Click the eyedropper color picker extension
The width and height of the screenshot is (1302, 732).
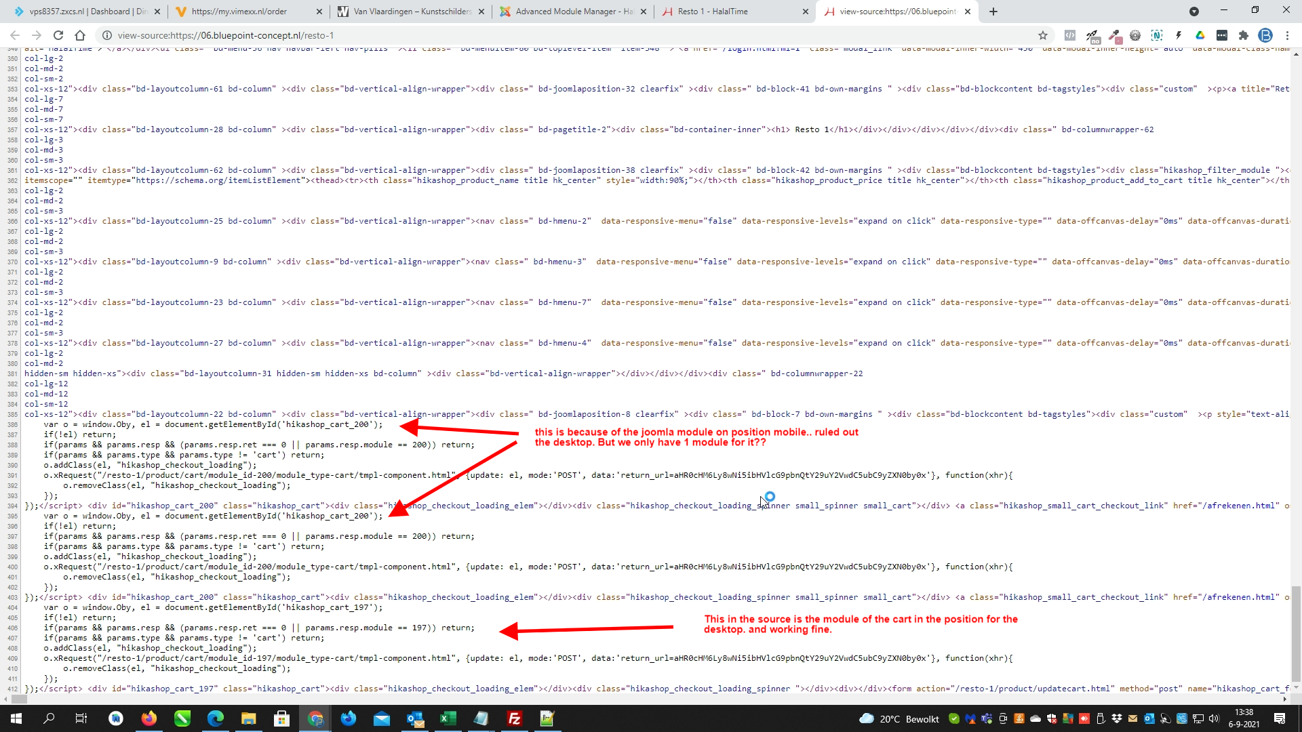(1115, 35)
